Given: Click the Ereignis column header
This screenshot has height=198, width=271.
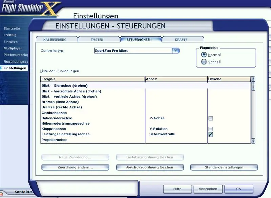Looking at the screenshot, I should click(93, 79).
